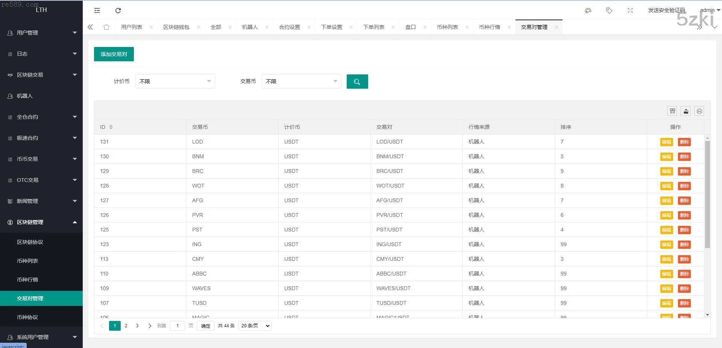Enter fullscreen using the expand icon
722x348 pixels.
pos(630,11)
